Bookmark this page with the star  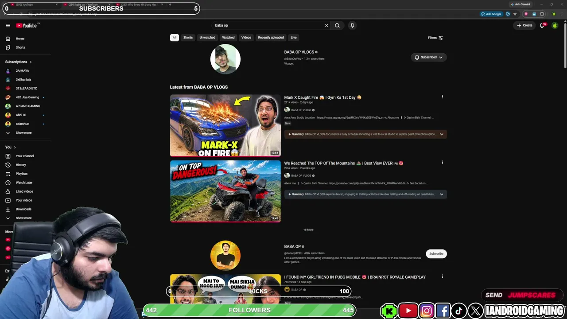pos(515,14)
